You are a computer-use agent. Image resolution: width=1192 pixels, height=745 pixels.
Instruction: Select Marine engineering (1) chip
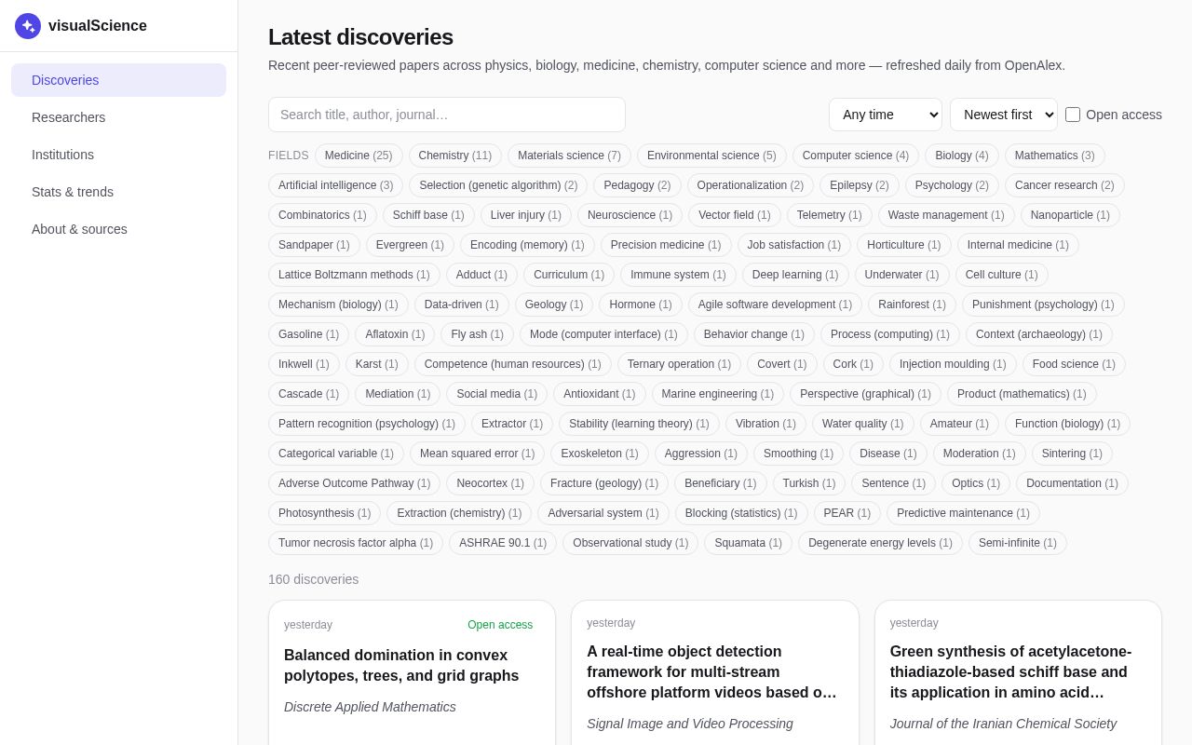pos(718,394)
